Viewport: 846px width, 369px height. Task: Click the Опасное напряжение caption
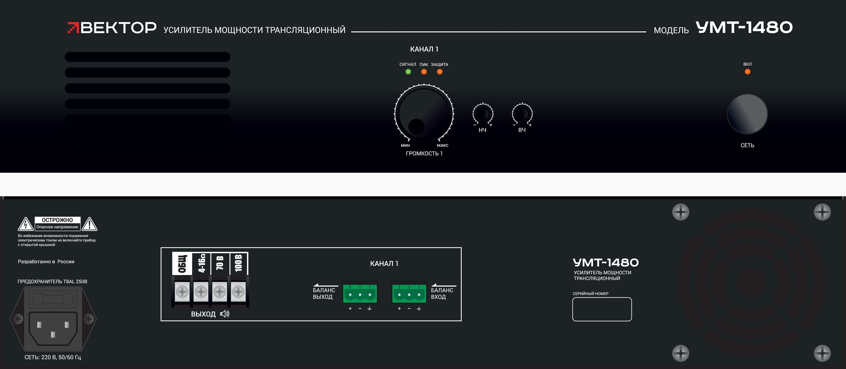tap(57, 227)
